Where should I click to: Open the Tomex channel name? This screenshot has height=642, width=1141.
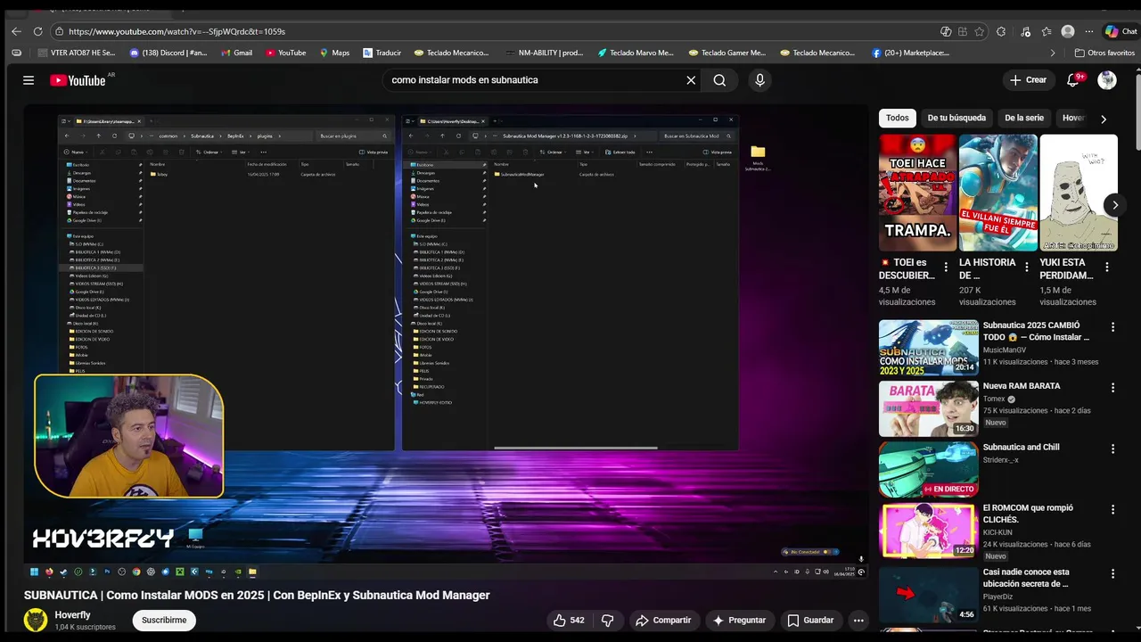(x=994, y=399)
